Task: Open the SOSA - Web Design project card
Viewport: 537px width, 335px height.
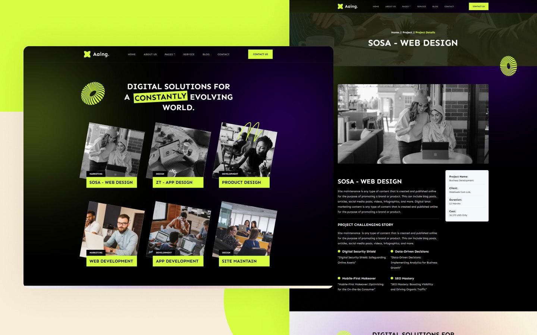Action: [112, 183]
